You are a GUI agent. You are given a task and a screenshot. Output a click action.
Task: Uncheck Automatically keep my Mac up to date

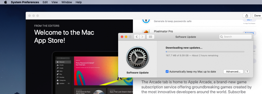(167, 72)
